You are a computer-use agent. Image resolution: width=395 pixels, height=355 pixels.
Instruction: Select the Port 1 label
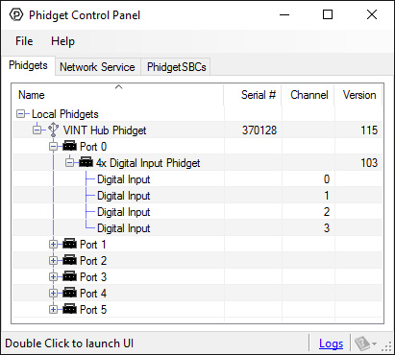[93, 245]
